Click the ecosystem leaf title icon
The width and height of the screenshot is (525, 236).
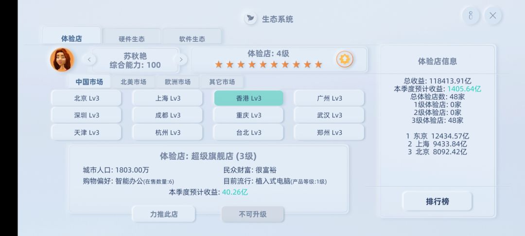[x=250, y=19]
